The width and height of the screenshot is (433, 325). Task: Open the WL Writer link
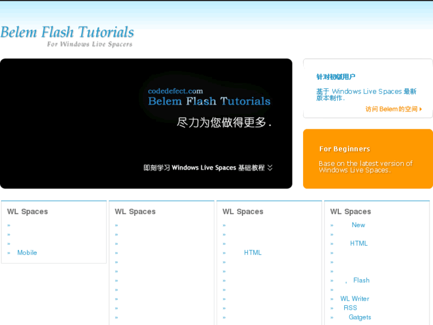click(x=354, y=299)
